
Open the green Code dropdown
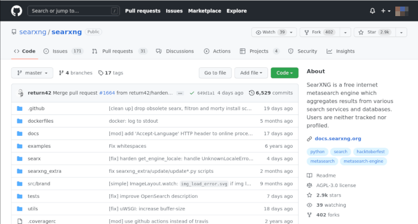pos(284,73)
